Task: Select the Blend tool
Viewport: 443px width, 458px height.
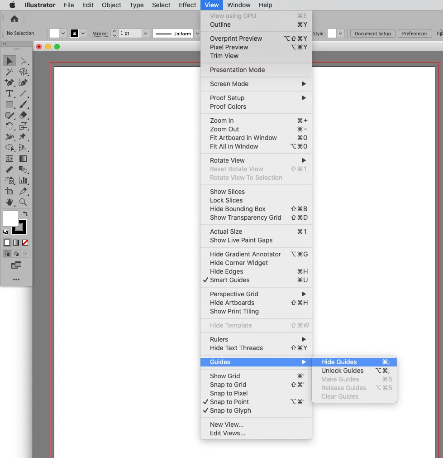Action: pyautogui.click(x=23, y=169)
